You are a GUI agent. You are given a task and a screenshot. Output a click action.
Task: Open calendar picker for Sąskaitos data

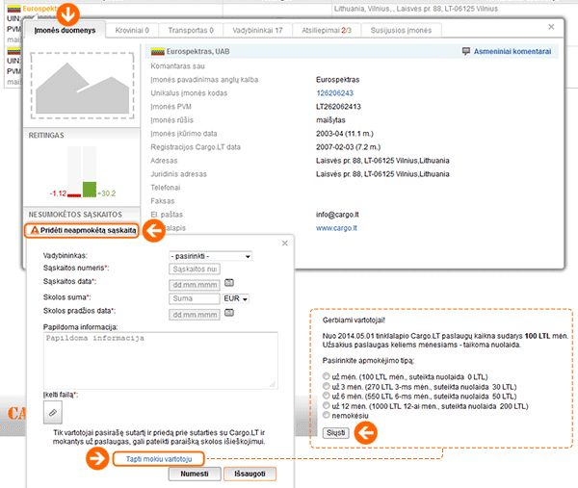pyautogui.click(x=229, y=283)
